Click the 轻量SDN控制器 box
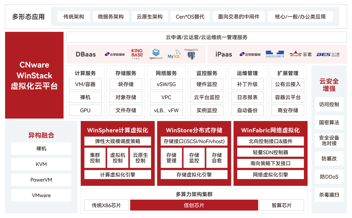Viewport: 352px width, 218px height. pos(271,152)
